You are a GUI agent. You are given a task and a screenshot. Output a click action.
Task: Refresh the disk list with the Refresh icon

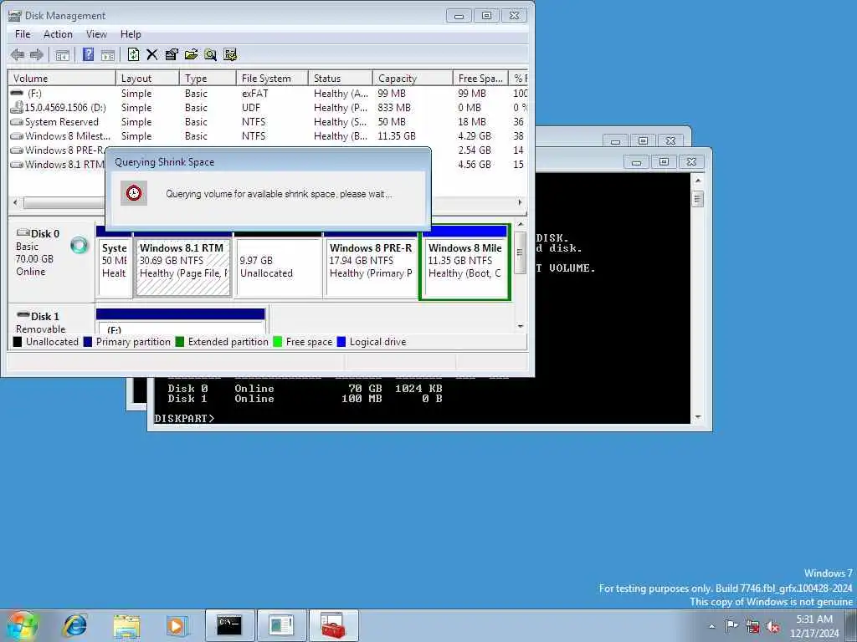coord(133,54)
